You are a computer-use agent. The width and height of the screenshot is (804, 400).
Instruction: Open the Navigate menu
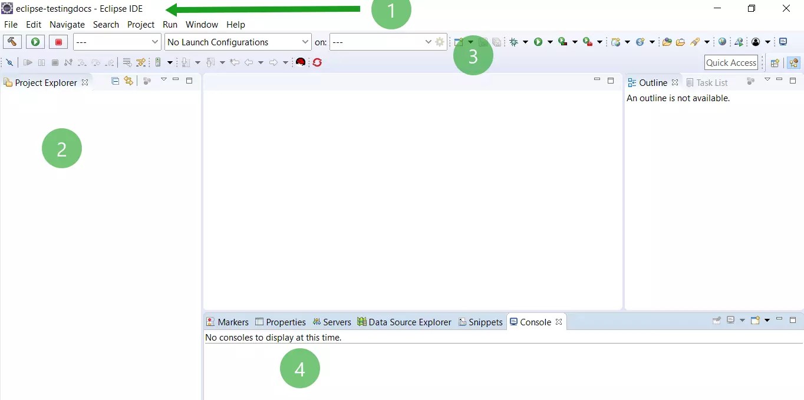(x=67, y=24)
